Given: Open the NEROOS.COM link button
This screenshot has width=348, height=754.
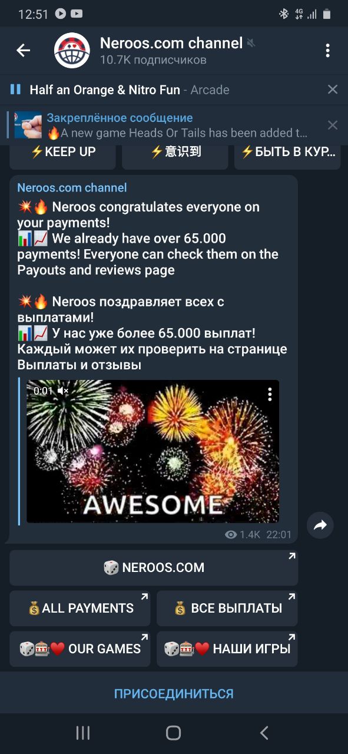Looking at the screenshot, I should [154, 568].
